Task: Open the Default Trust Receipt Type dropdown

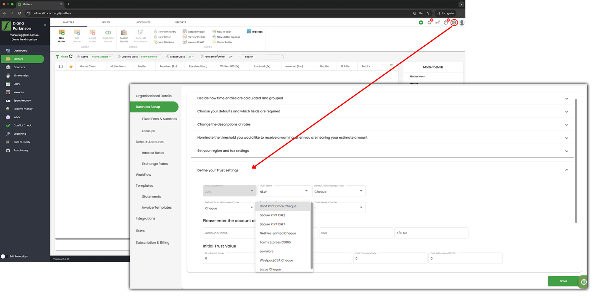Action: click(x=339, y=191)
